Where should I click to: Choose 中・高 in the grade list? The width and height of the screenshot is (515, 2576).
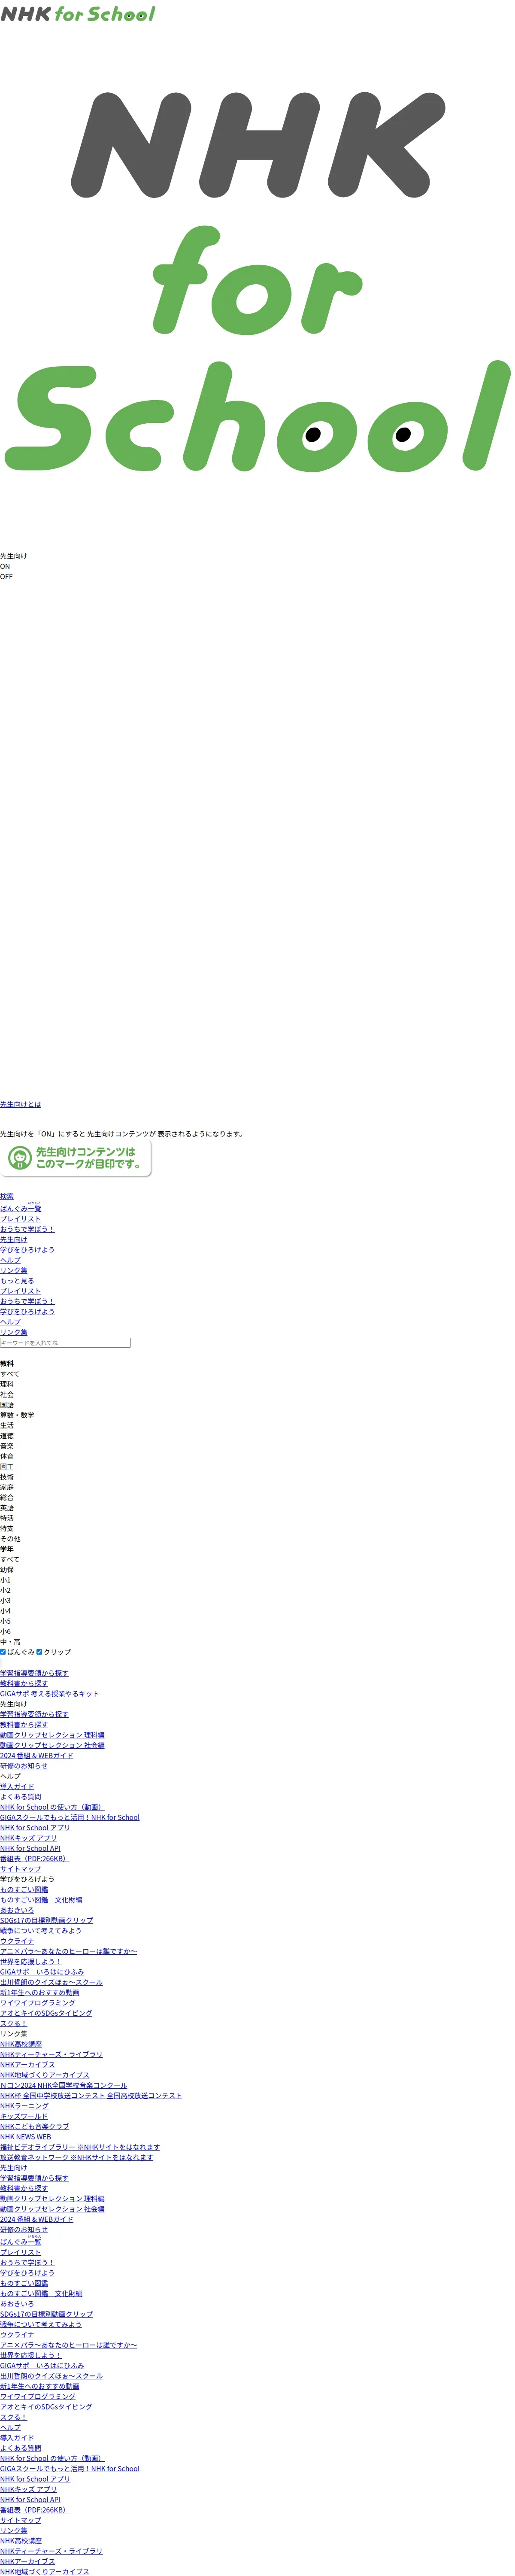(10, 1642)
